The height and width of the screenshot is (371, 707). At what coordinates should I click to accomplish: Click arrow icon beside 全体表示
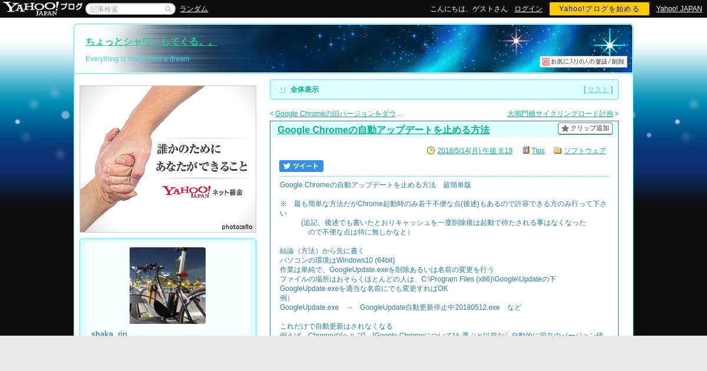(x=282, y=90)
